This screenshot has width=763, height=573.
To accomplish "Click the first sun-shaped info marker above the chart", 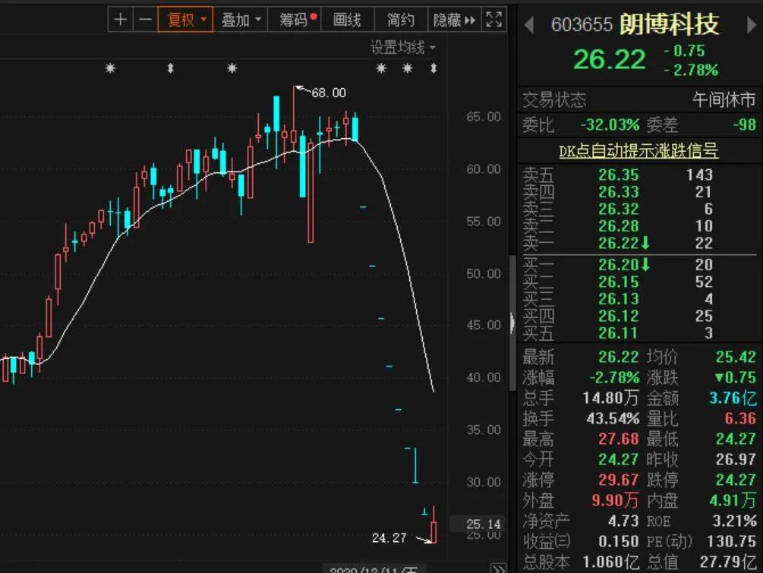I will [x=110, y=68].
